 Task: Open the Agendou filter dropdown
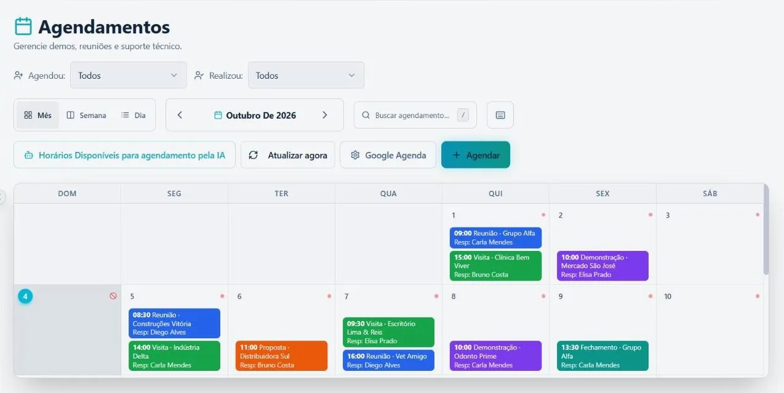tap(129, 75)
